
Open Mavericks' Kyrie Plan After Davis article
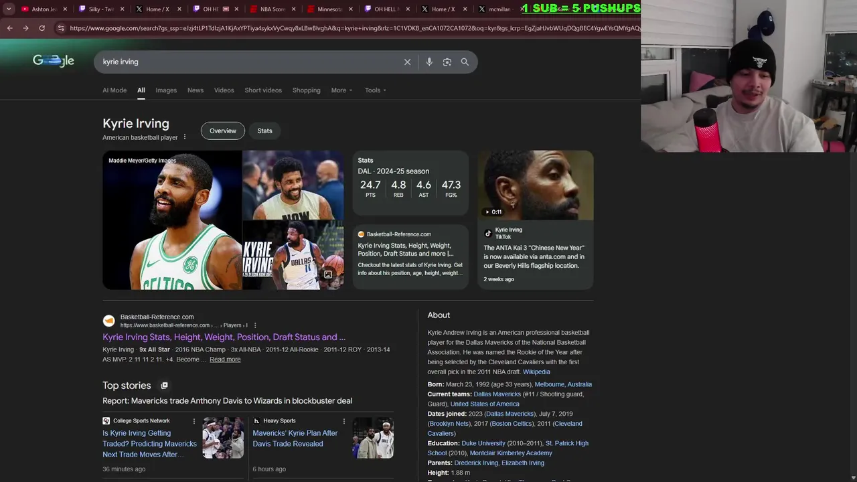click(x=295, y=438)
